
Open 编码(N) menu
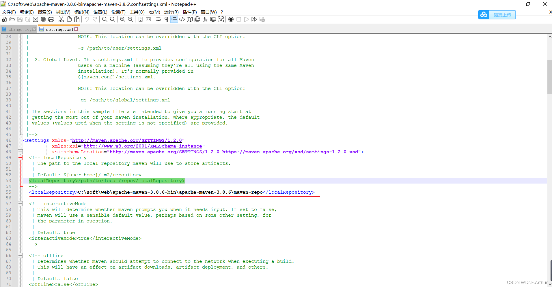click(82, 12)
